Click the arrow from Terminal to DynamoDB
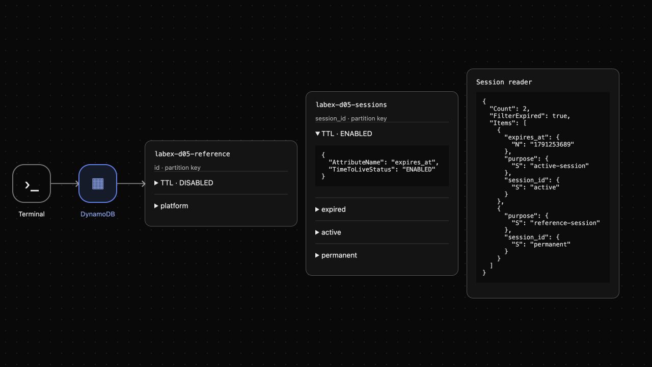Image resolution: width=652 pixels, height=367 pixels. click(x=65, y=183)
